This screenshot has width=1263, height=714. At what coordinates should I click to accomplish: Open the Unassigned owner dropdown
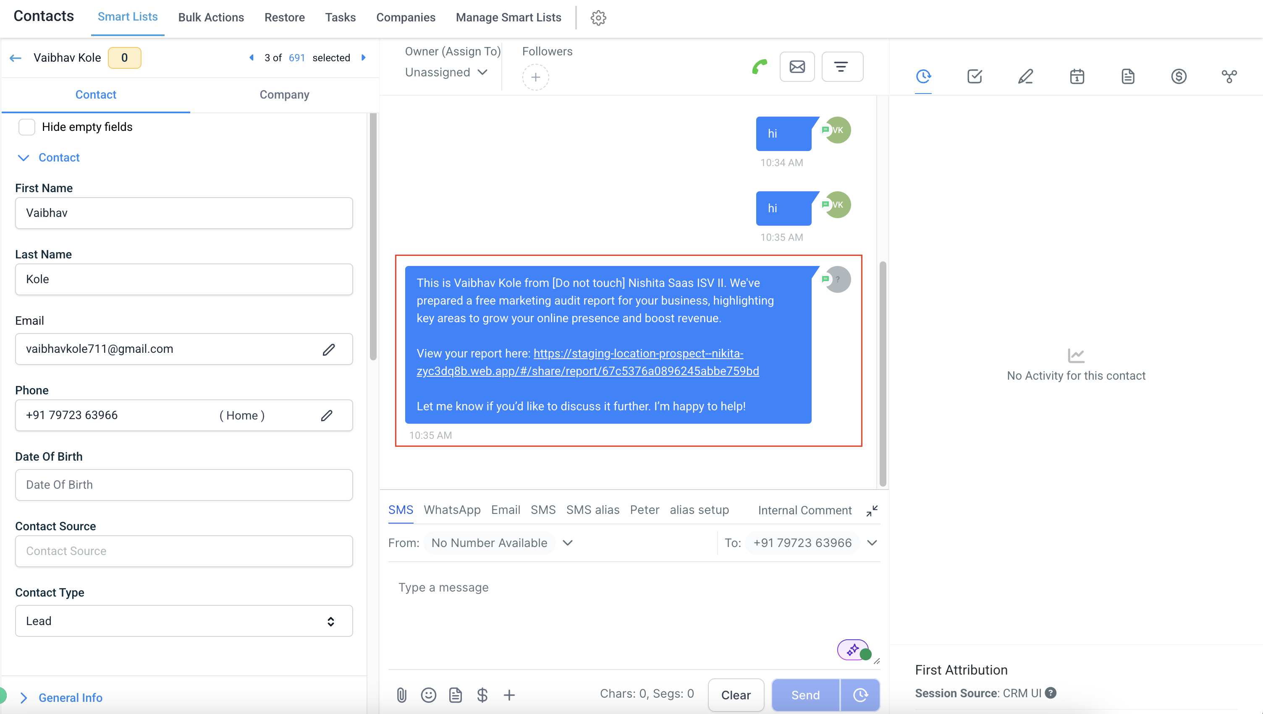(445, 73)
